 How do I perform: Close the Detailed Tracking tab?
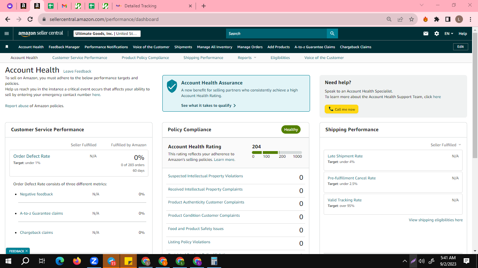click(x=190, y=6)
